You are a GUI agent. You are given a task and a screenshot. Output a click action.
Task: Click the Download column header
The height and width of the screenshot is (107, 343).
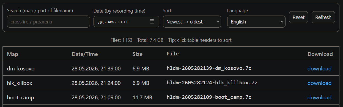320,54
